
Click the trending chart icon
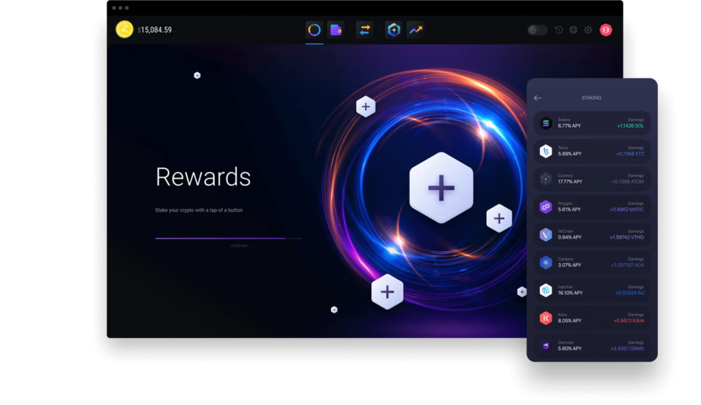tap(415, 30)
